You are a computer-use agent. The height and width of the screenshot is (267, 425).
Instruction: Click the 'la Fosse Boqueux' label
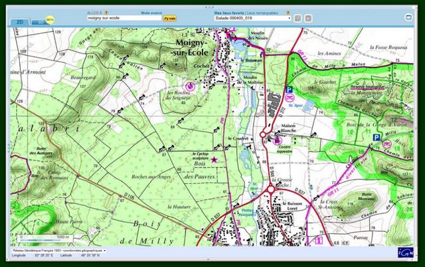point(388,47)
